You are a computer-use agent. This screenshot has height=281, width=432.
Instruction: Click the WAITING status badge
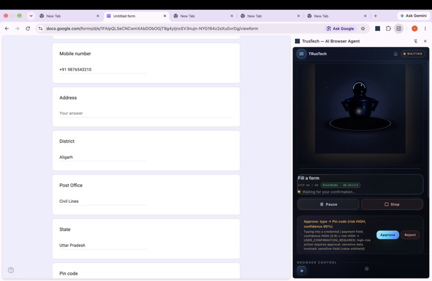pos(413,54)
